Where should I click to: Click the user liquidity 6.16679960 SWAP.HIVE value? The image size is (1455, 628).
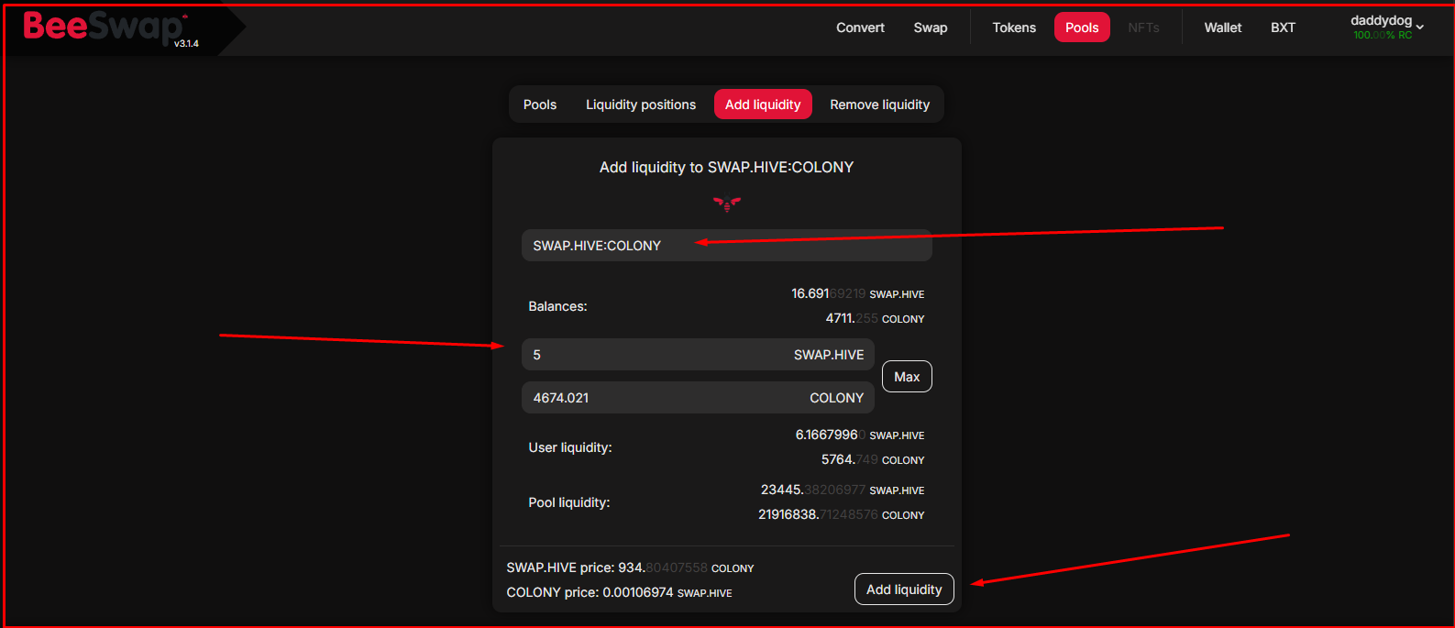click(860, 435)
